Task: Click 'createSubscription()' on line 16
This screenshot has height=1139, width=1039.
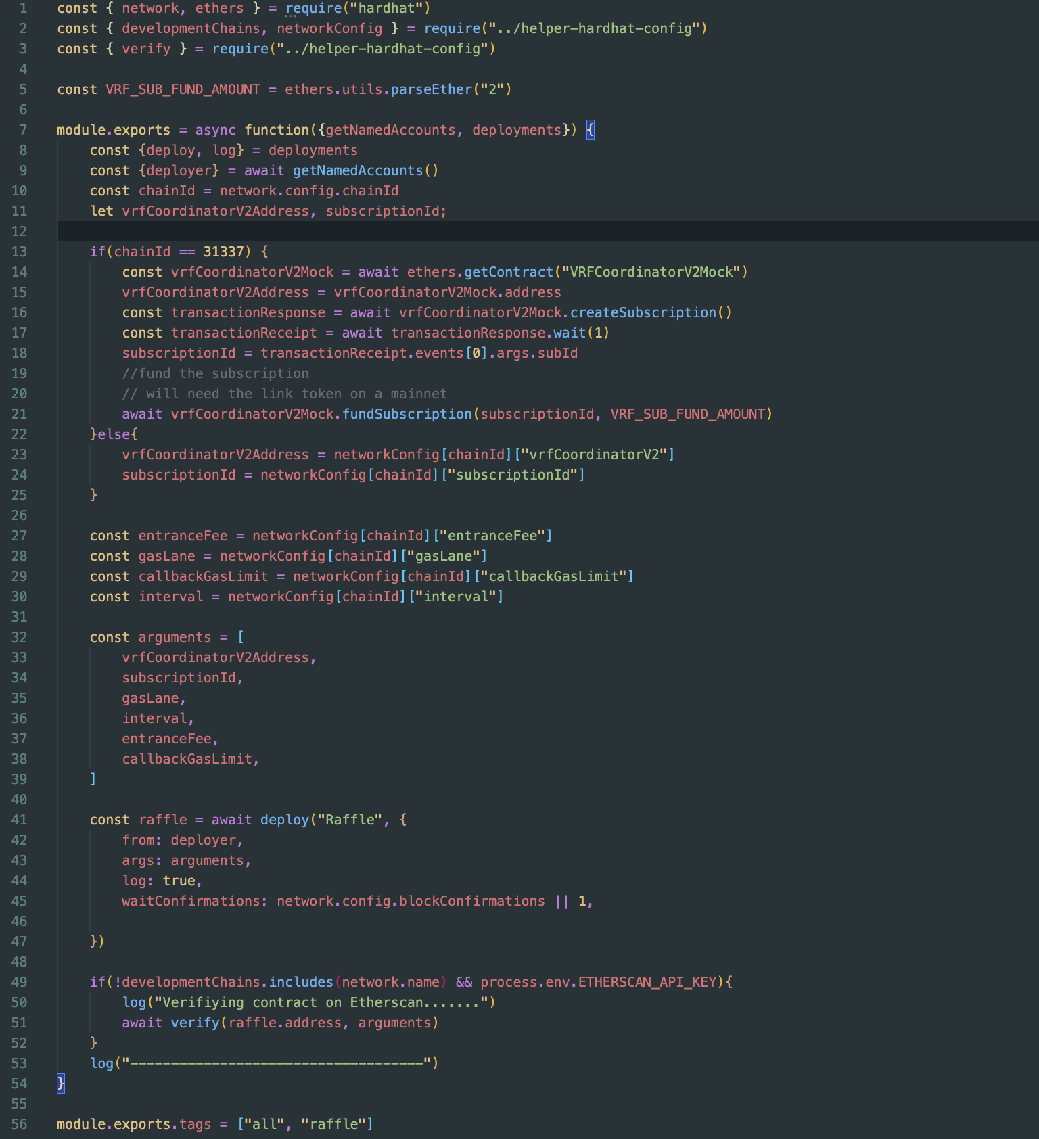Action: 651,312
